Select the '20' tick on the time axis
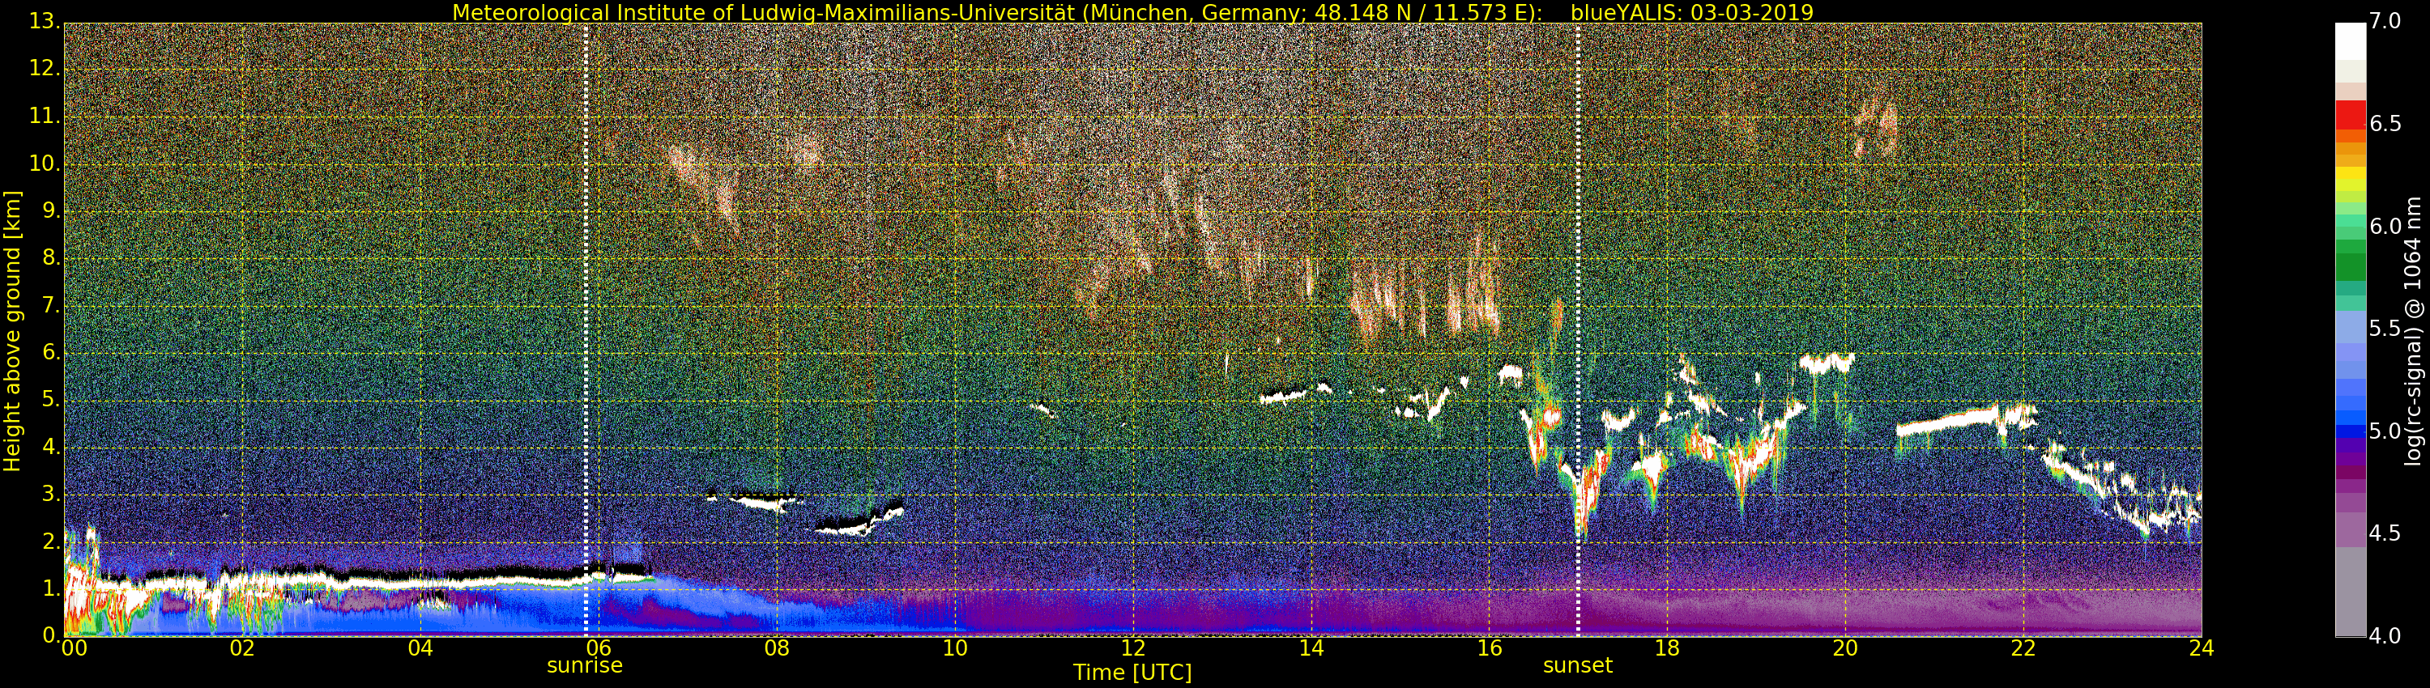The height and width of the screenshot is (688, 2430). click(x=1845, y=648)
